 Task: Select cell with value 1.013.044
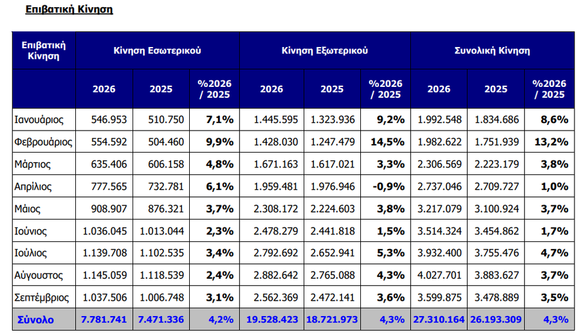click(x=161, y=231)
